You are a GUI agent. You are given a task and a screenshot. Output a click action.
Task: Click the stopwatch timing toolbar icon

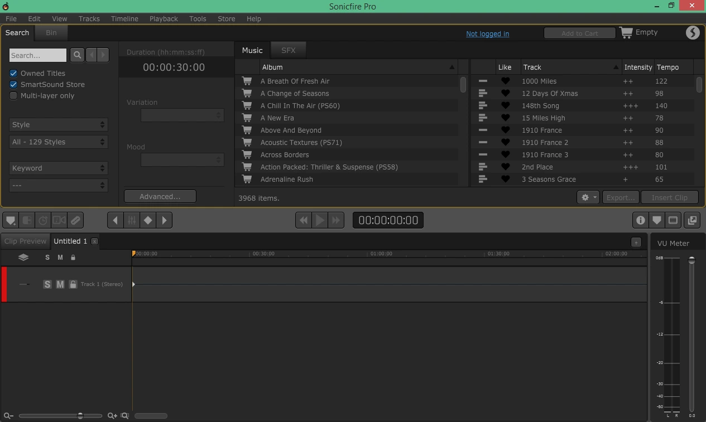point(43,220)
